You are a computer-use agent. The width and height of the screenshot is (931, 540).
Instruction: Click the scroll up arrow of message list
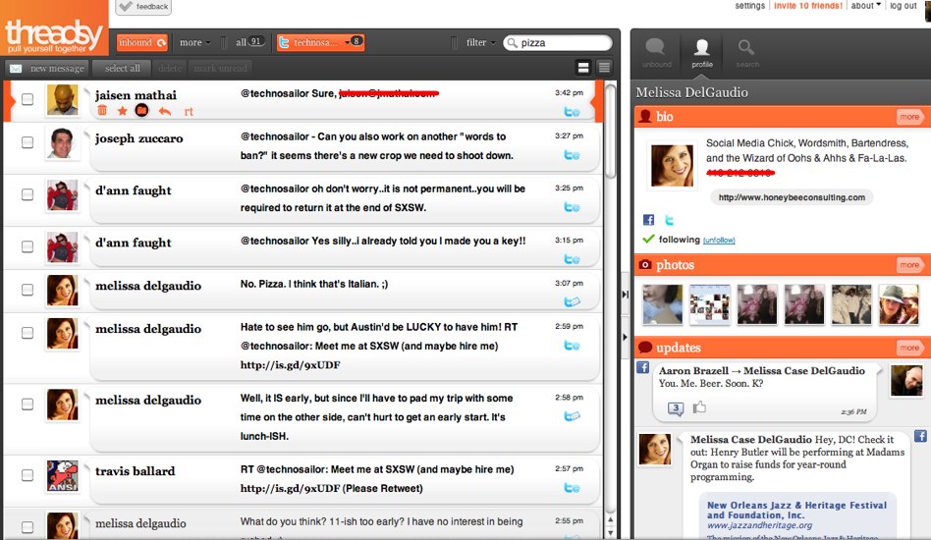click(x=611, y=519)
